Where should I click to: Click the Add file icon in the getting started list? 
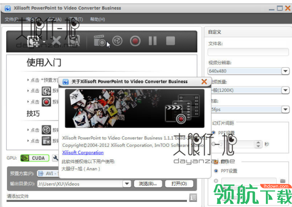[46, 91]
